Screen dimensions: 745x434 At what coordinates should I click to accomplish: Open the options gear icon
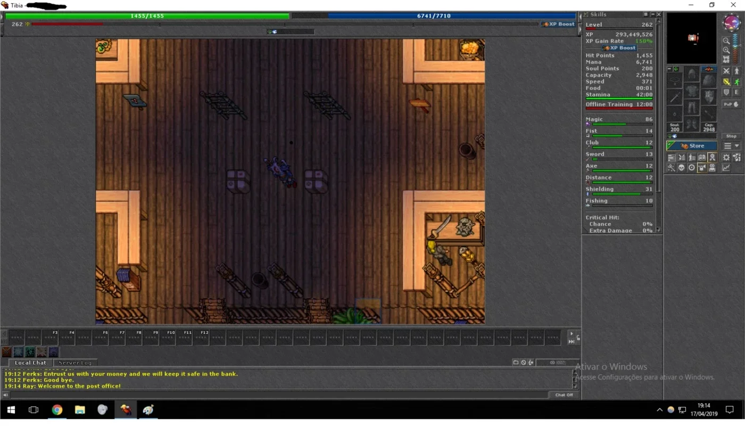point(726,157)
